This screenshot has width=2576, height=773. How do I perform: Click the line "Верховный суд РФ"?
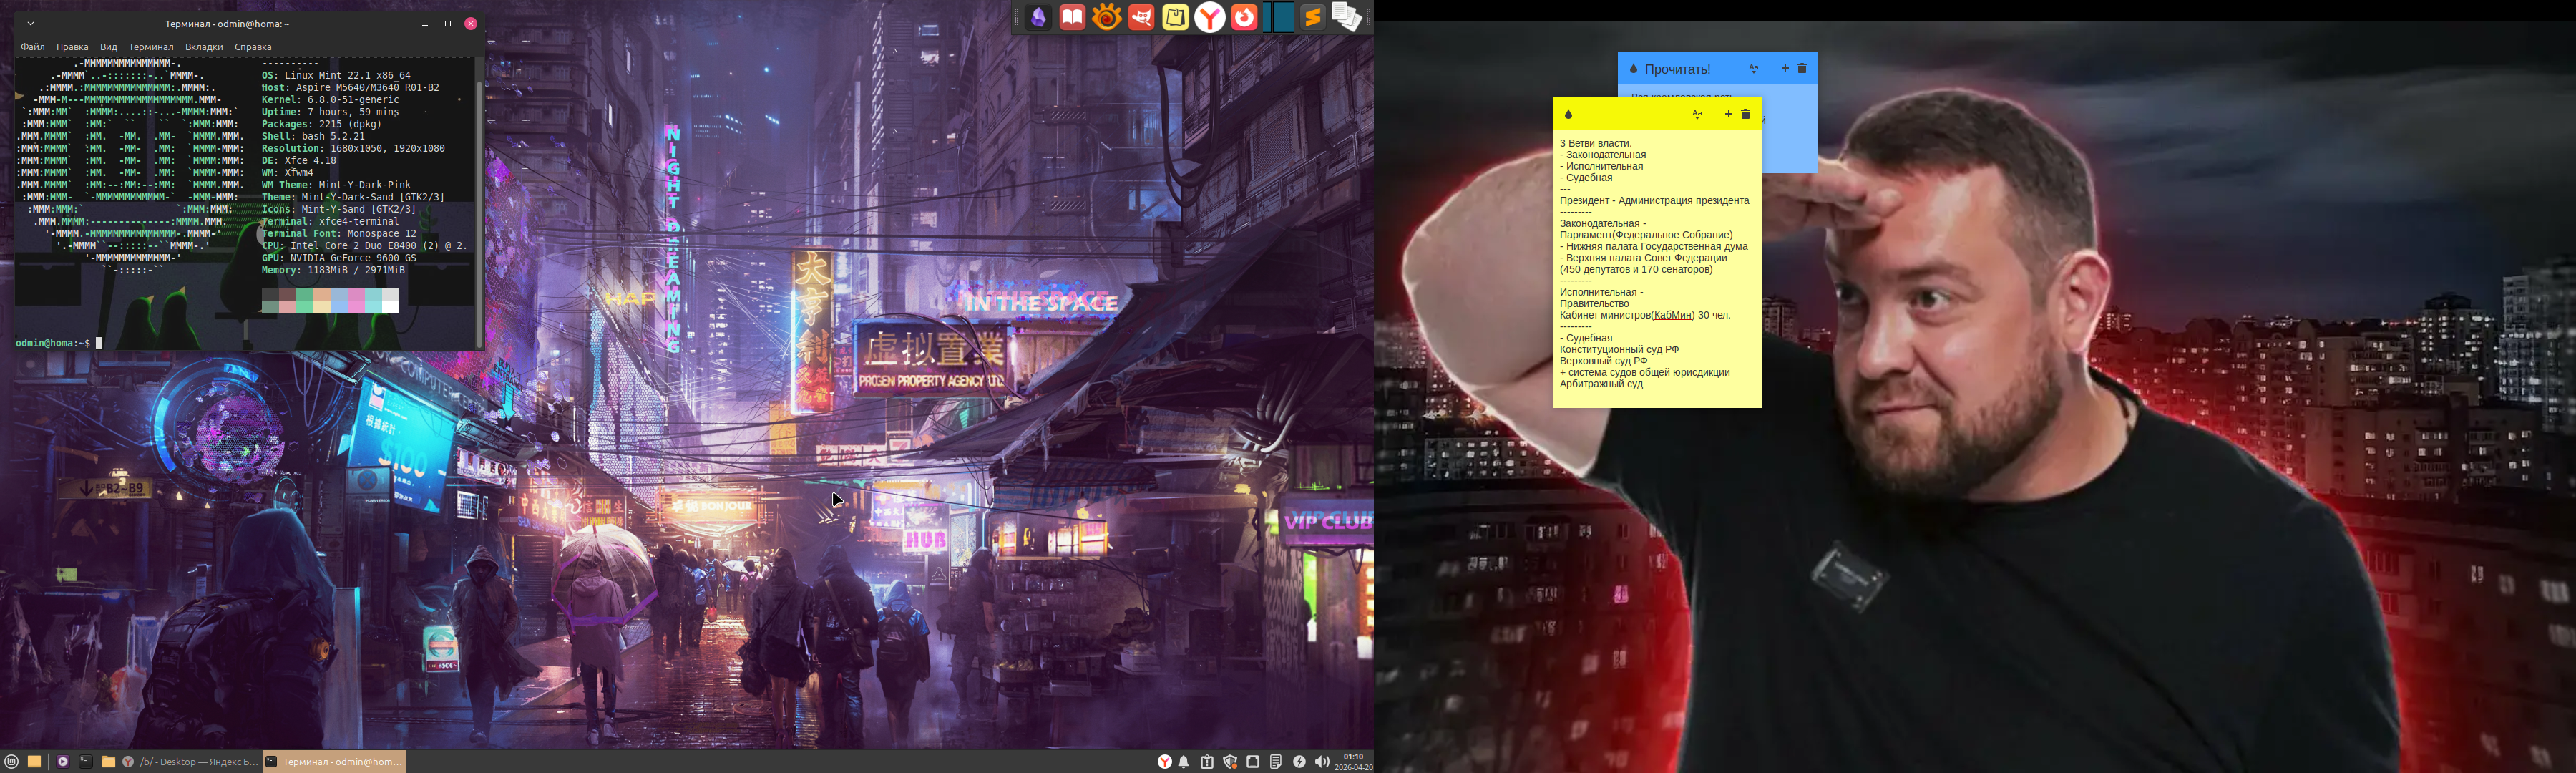[1603, 361]
